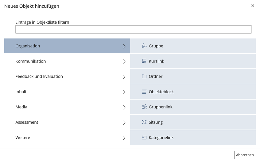
Task: Click the Kategorielink icon
Action: pyautogui.click(x=144, y=138)
